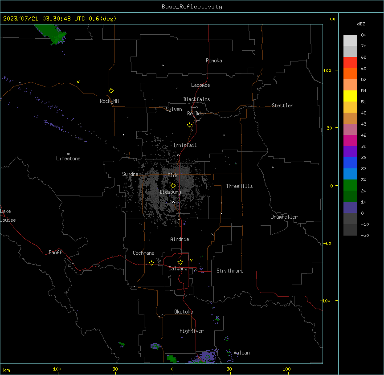The height and width of the screenshot is (375, 384).
Task: Click the Blackfalds city label
Action: pyautogui.click(x=196, y=99)
